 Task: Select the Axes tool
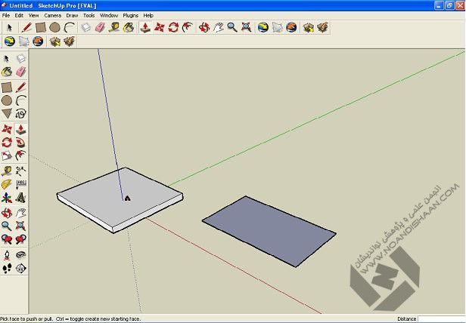(x=7, y=198)
